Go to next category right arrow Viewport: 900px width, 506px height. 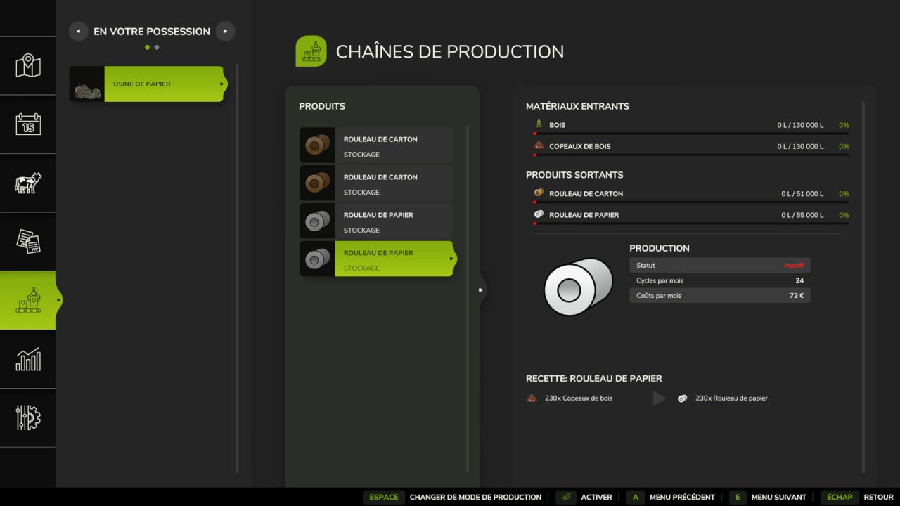coord(225,32)
